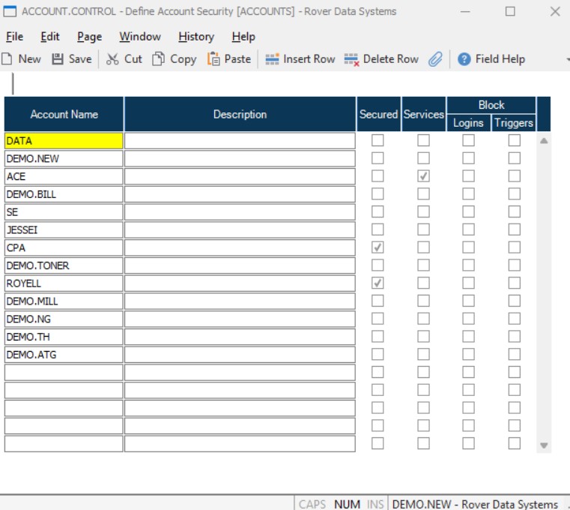Click the Paste clipboard icon
The width and height of the screenshot is (570, 510).
213,59
